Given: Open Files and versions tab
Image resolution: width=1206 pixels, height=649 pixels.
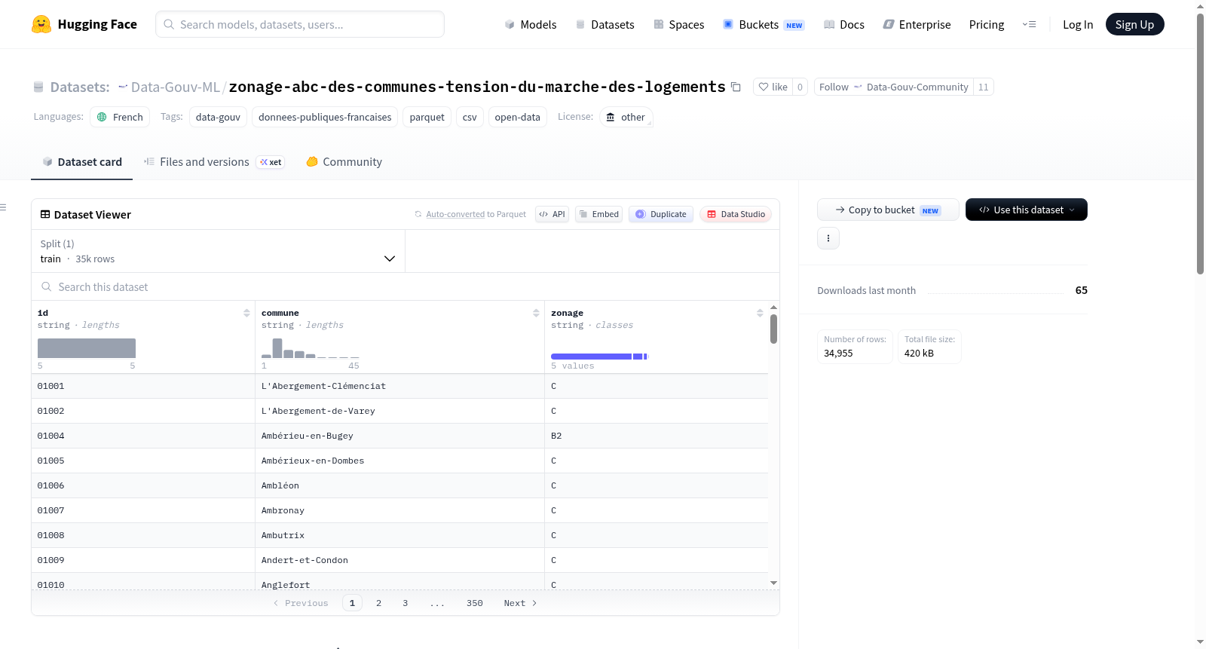Looking at the screenshot, I should [214, 162].
